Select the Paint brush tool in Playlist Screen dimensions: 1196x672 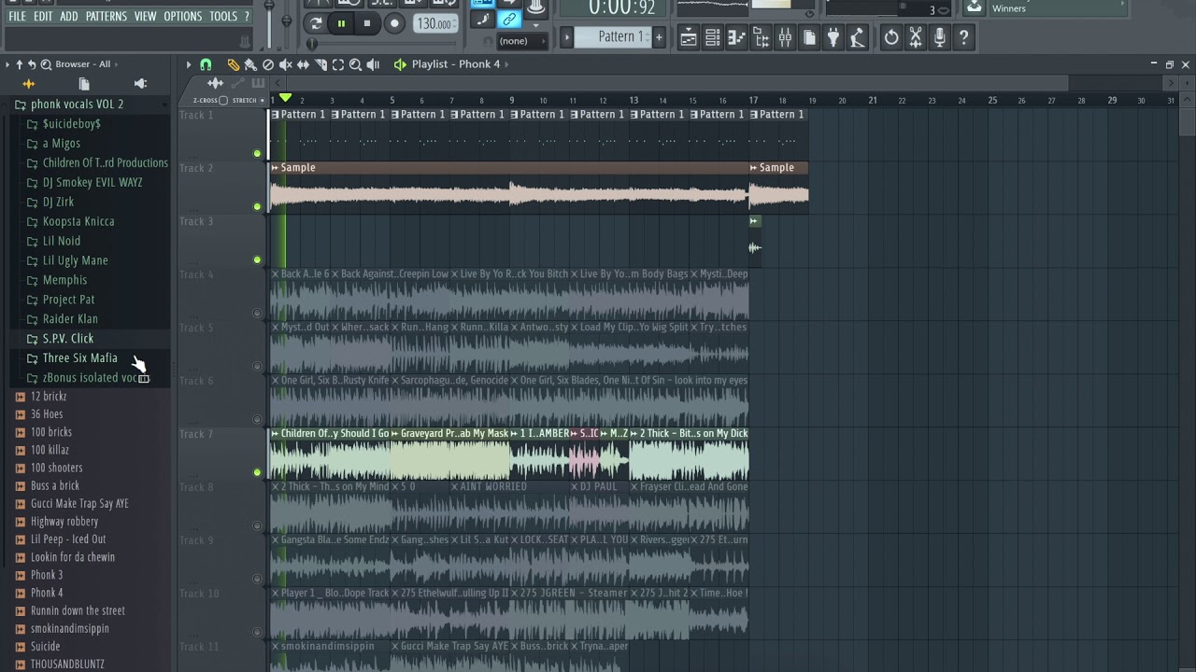[x=250, y=64]
